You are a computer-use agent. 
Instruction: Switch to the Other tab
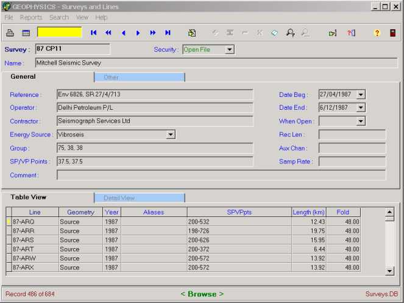click(140, 77)
